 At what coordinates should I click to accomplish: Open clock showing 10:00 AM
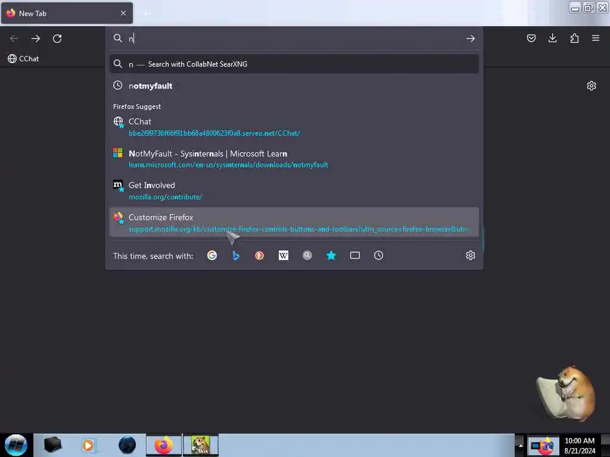[579, 446]
